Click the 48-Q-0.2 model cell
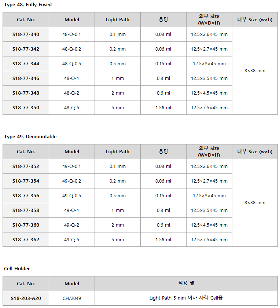 [72, 49]
